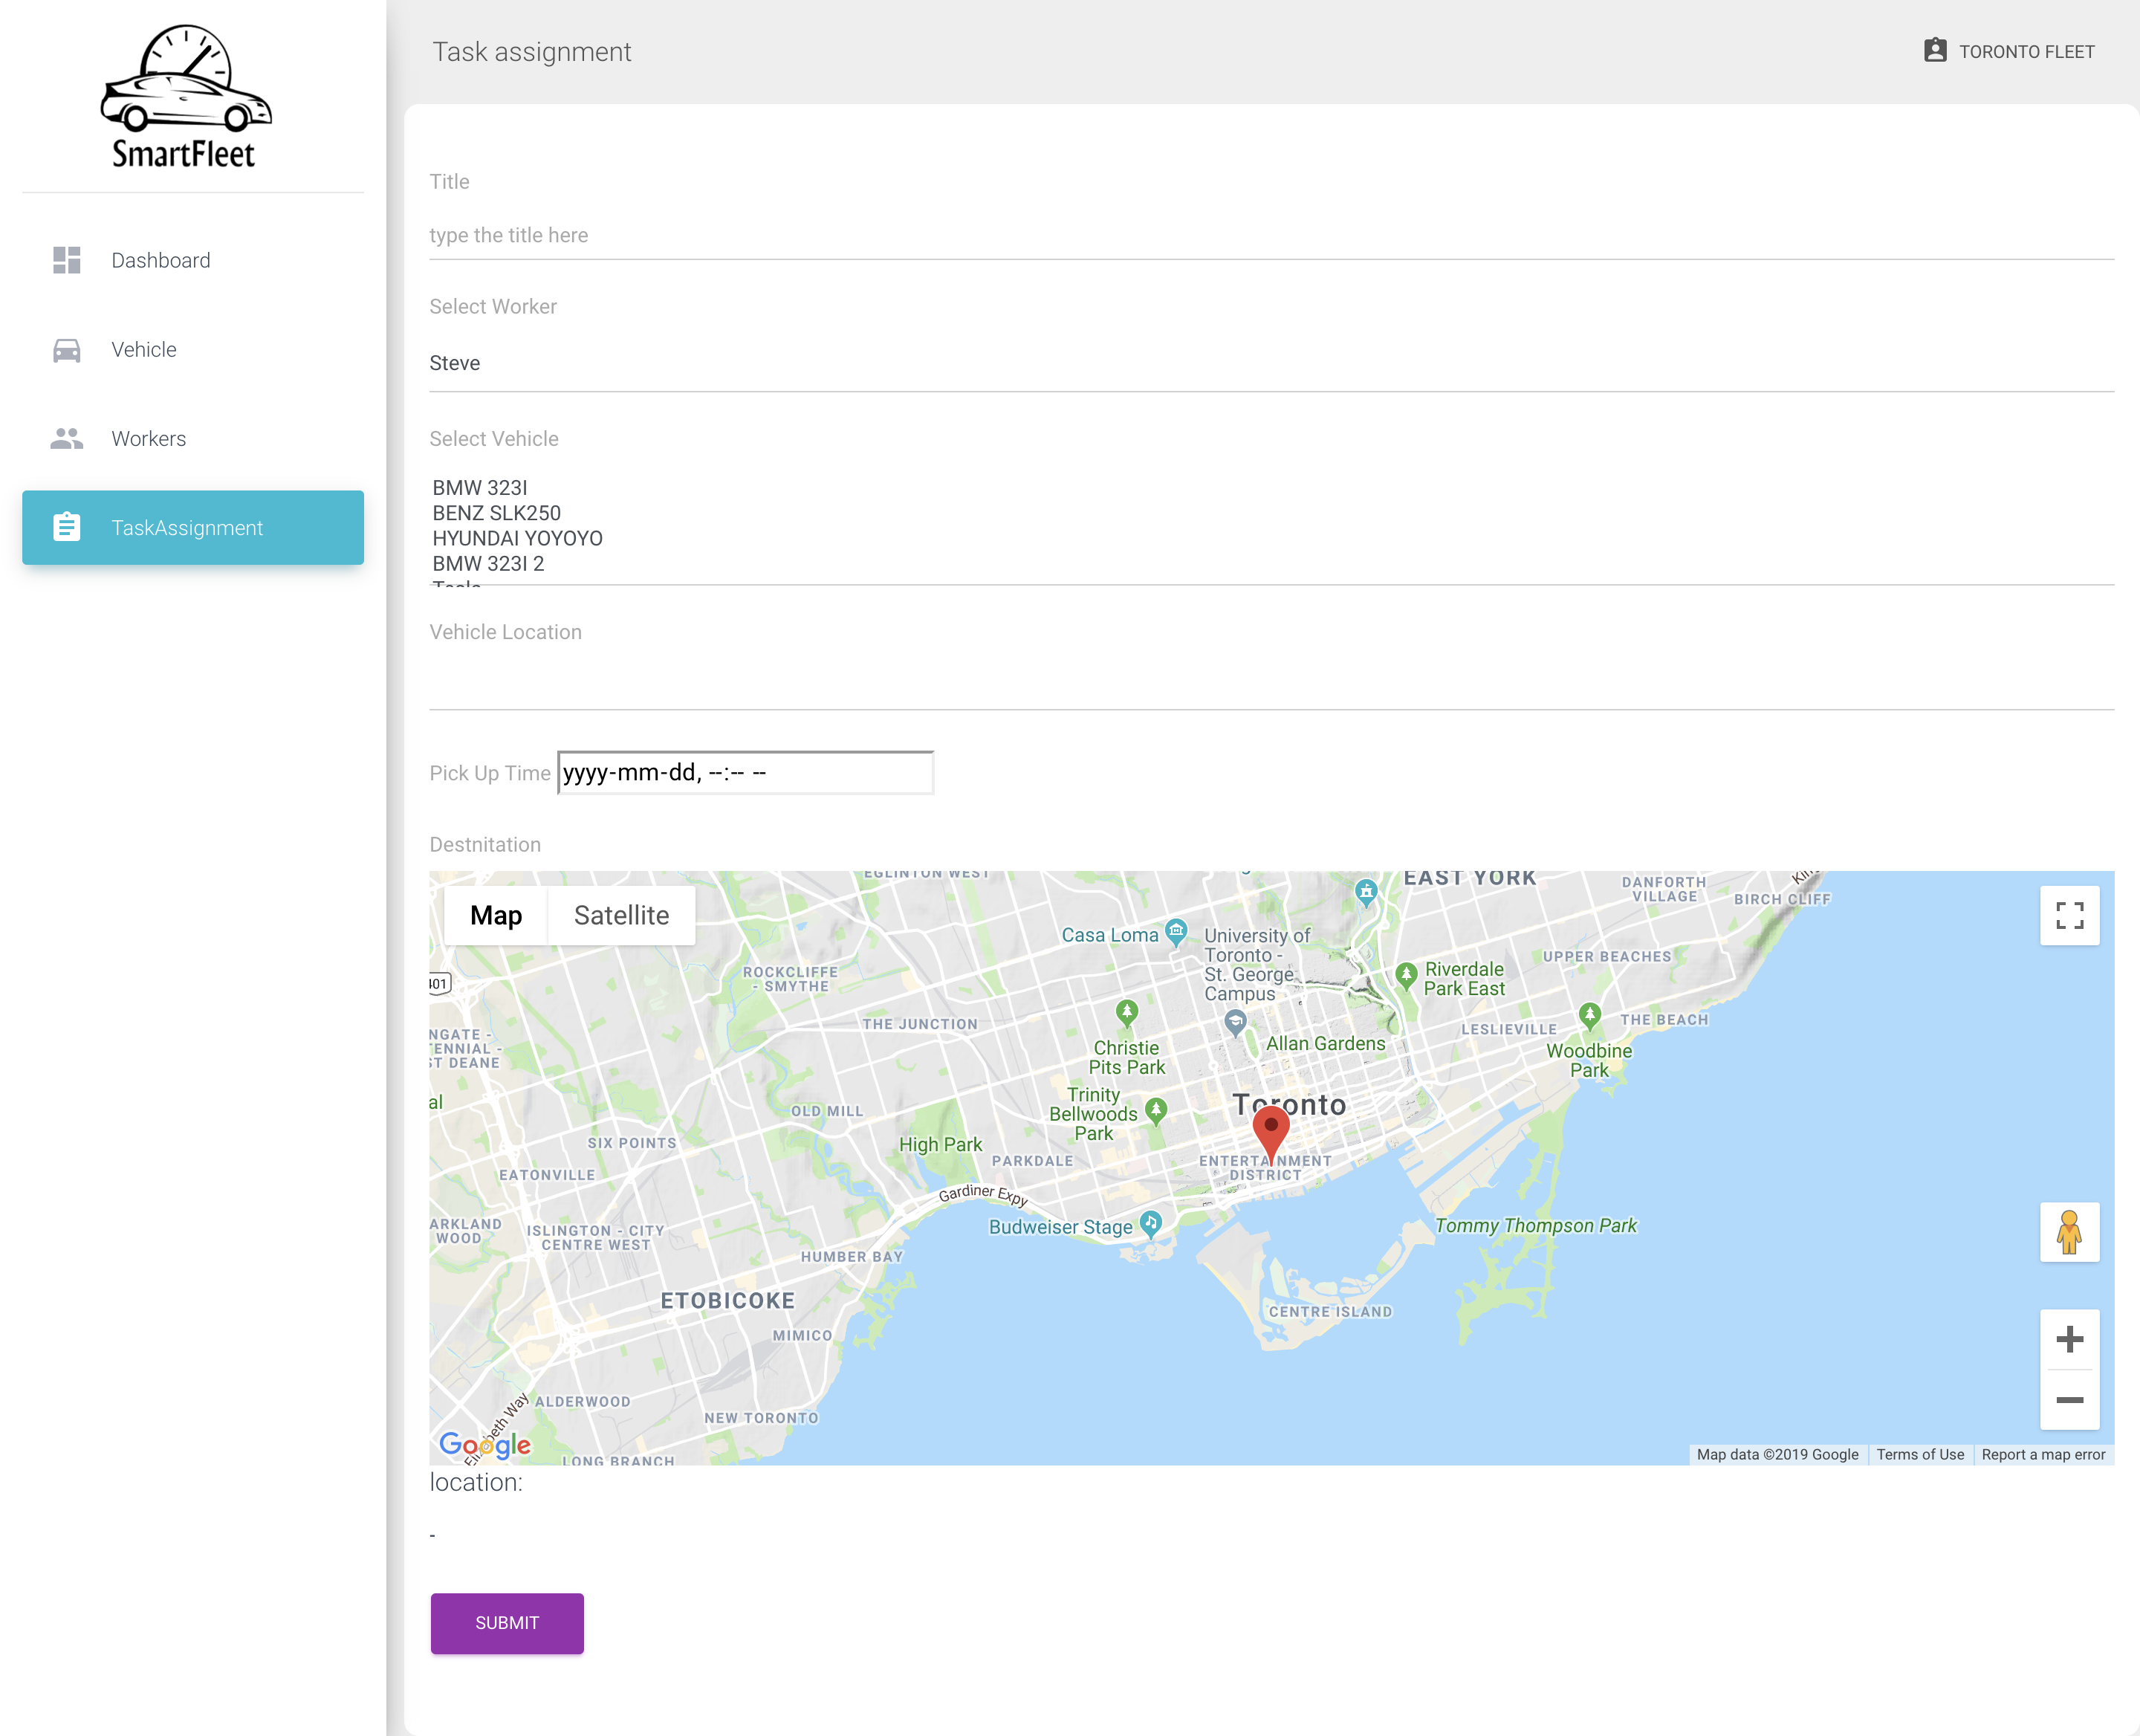Click the TaskAssignment clipboard icon

66,527
